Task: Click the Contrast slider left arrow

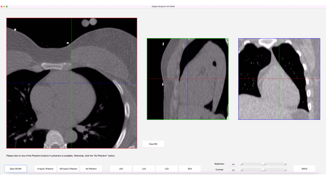Action: pos(242,170)
